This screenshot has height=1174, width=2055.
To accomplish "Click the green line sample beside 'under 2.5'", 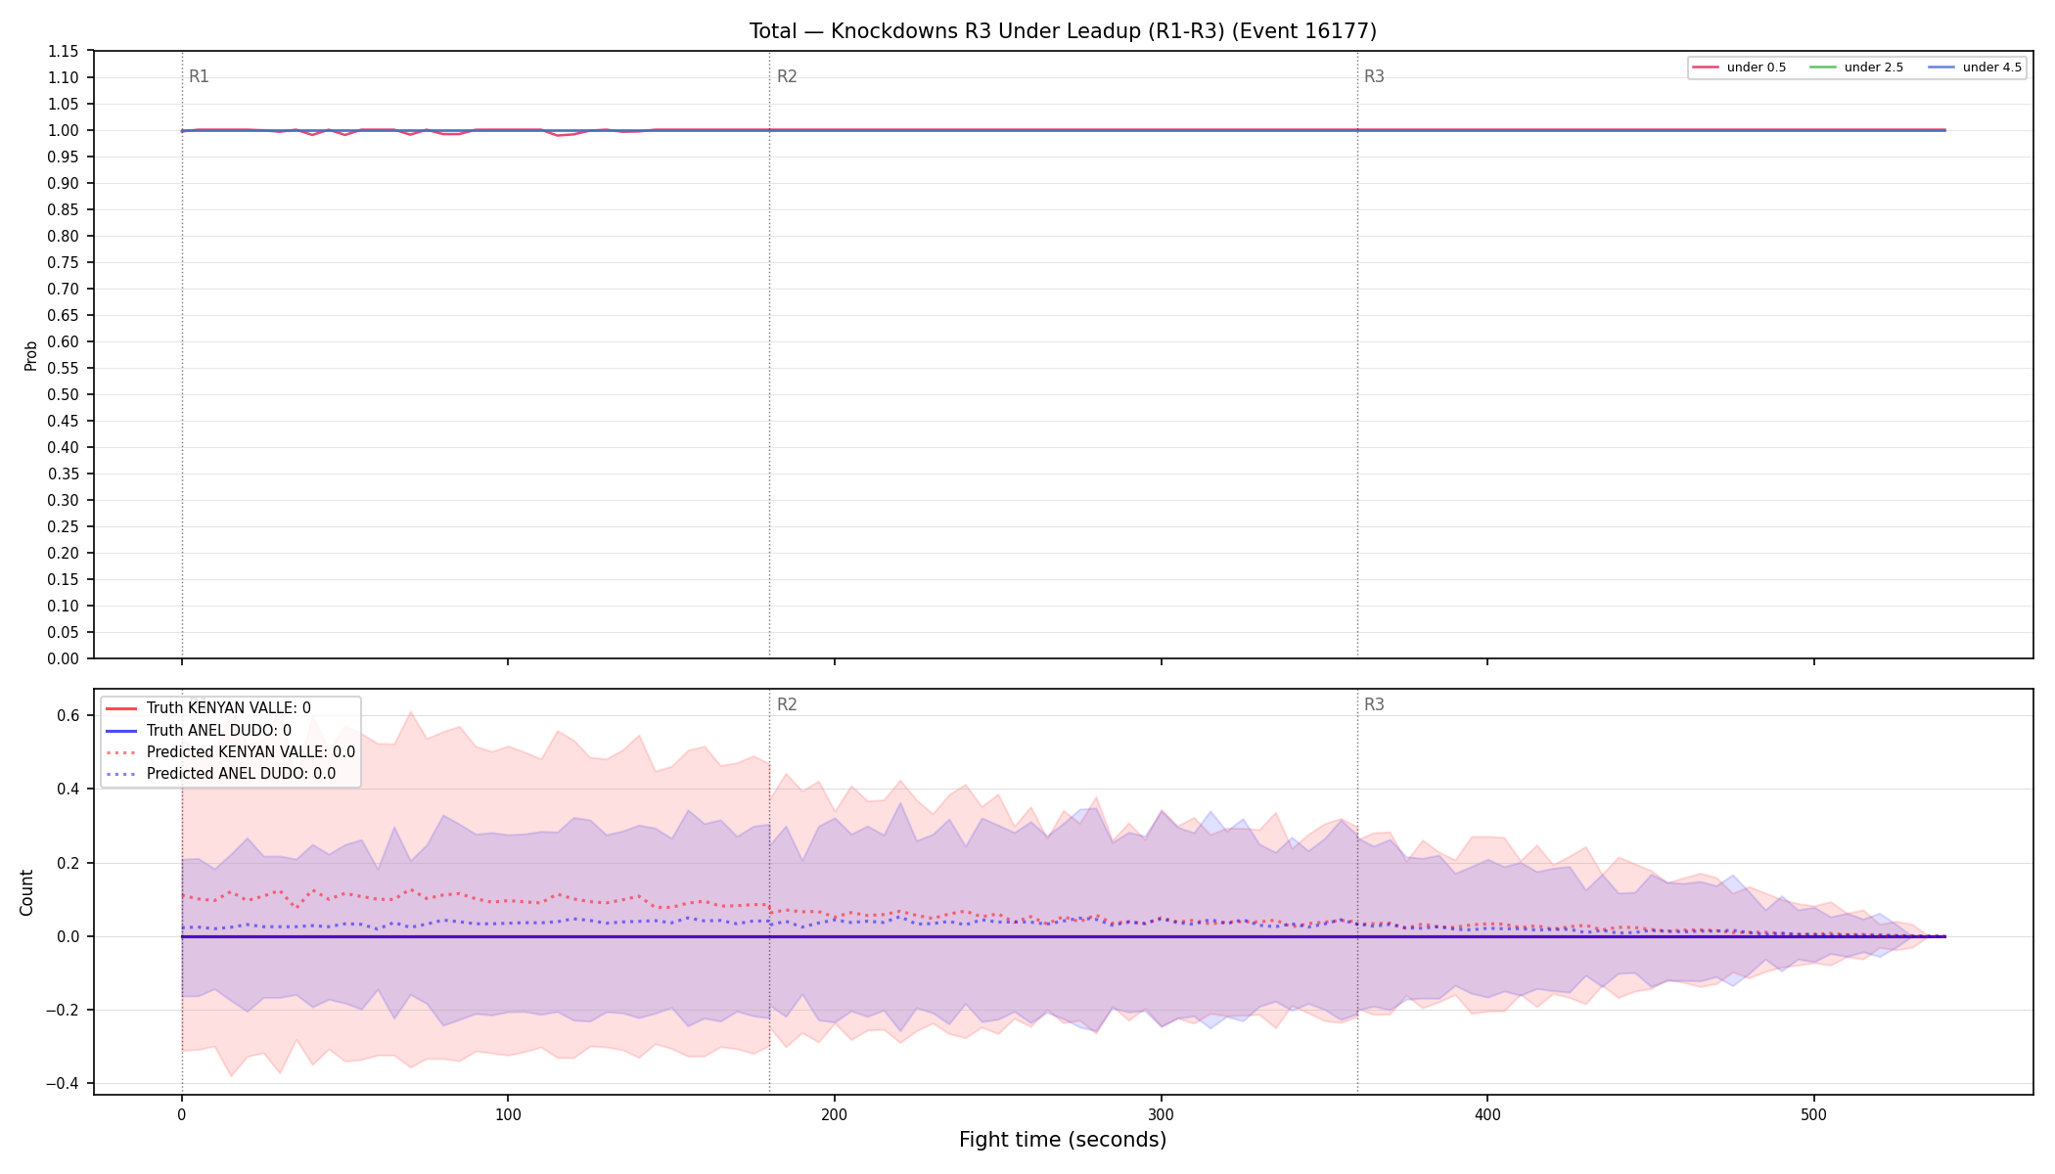I will click(1823, 68).
